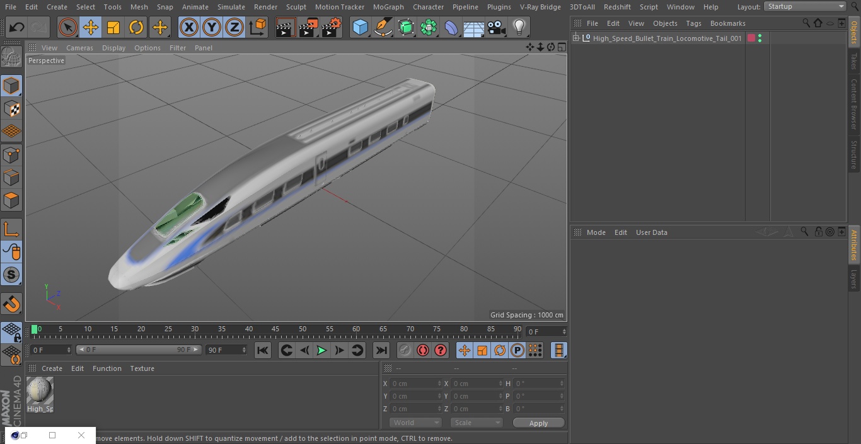
Task: Toggle X axis lock
Action: tap(189, 27)
